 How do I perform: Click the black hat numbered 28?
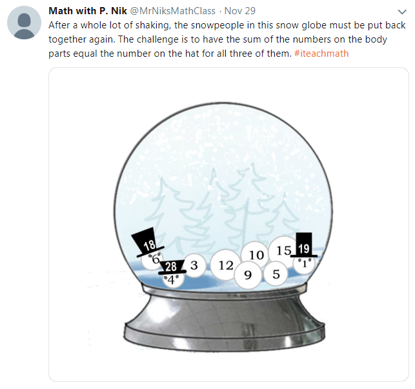click(172, 266)
